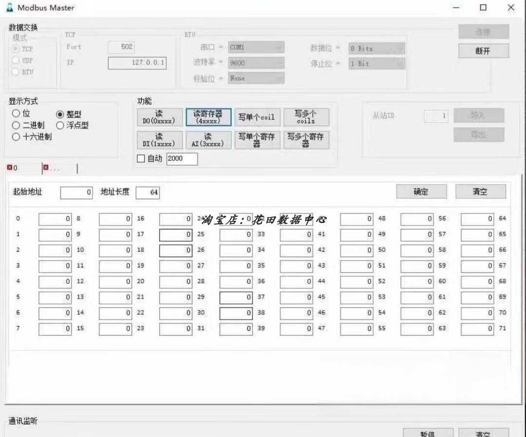526x437 pixels.
Task: Click the 起始地址 start address field
Action: click(76, 192)
